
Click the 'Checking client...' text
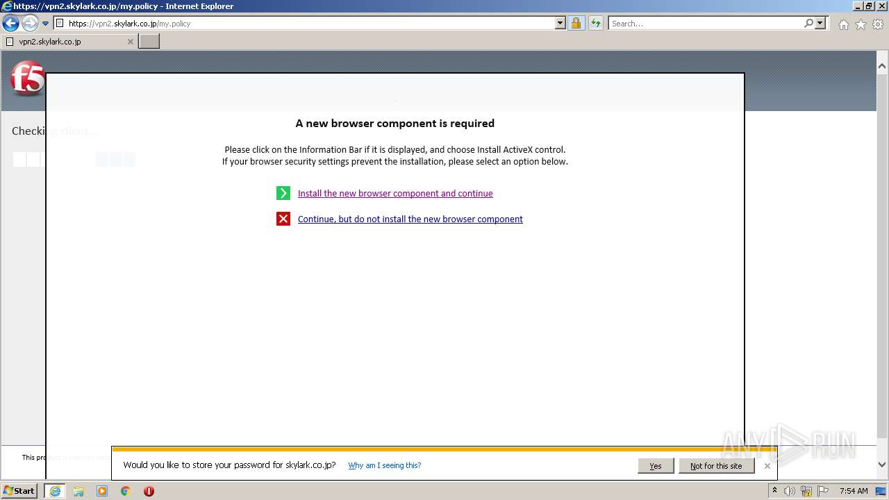pyautogui.click(x=56, y=131)
